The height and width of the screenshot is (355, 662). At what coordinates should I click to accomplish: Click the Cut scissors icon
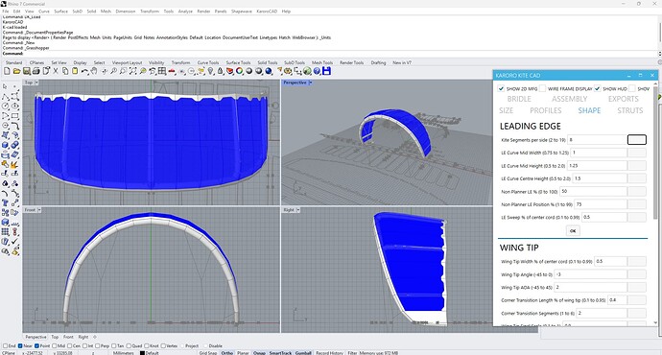[56, 71]
